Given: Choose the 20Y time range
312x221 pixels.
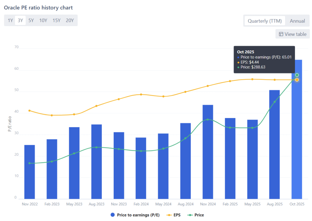Looking at the screenshot, I should tap(70, 21).
